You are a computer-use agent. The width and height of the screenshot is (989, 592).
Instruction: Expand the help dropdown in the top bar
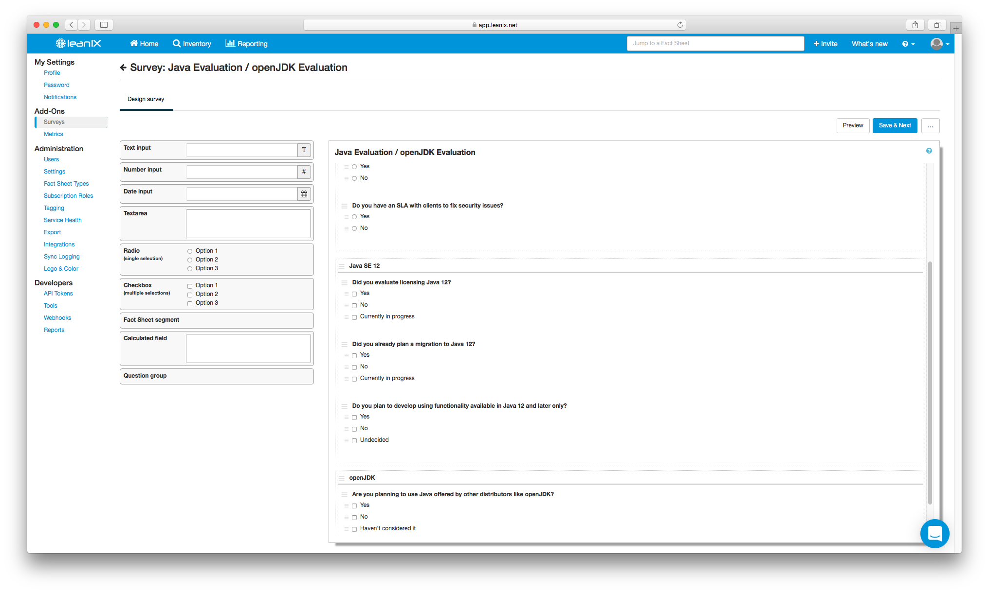pos(909,44)
